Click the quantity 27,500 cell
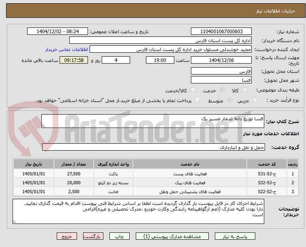The height and width of the screenshot is (247, 306). click(74, 174)
